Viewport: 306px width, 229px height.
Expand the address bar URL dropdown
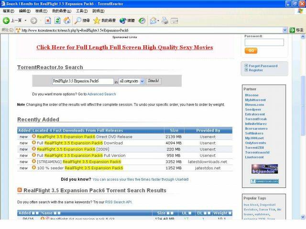click(285, 30)
